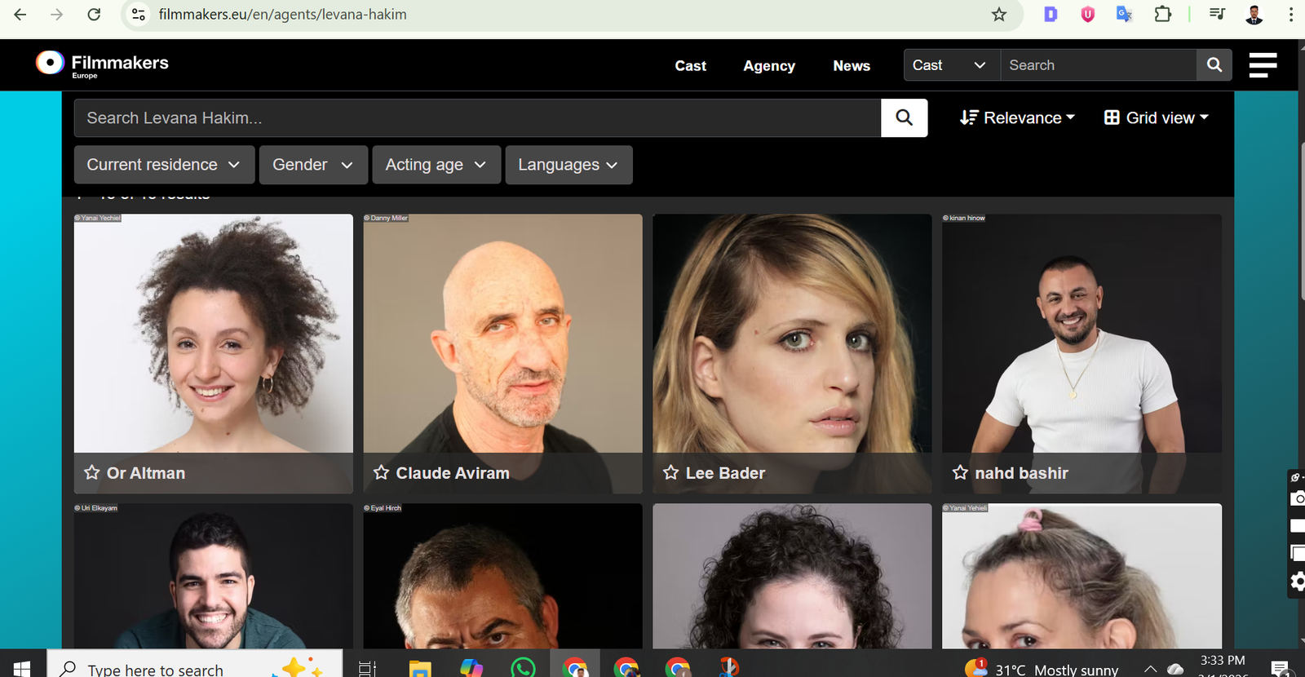
Task: Click the site information icon in address bar
Action: tap(139, 15)
